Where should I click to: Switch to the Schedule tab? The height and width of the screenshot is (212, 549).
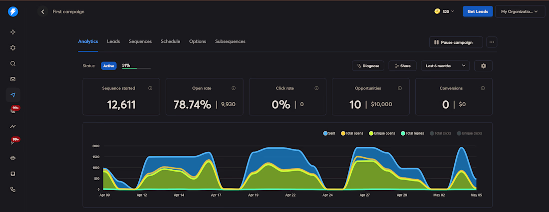[x=171, y=41]
